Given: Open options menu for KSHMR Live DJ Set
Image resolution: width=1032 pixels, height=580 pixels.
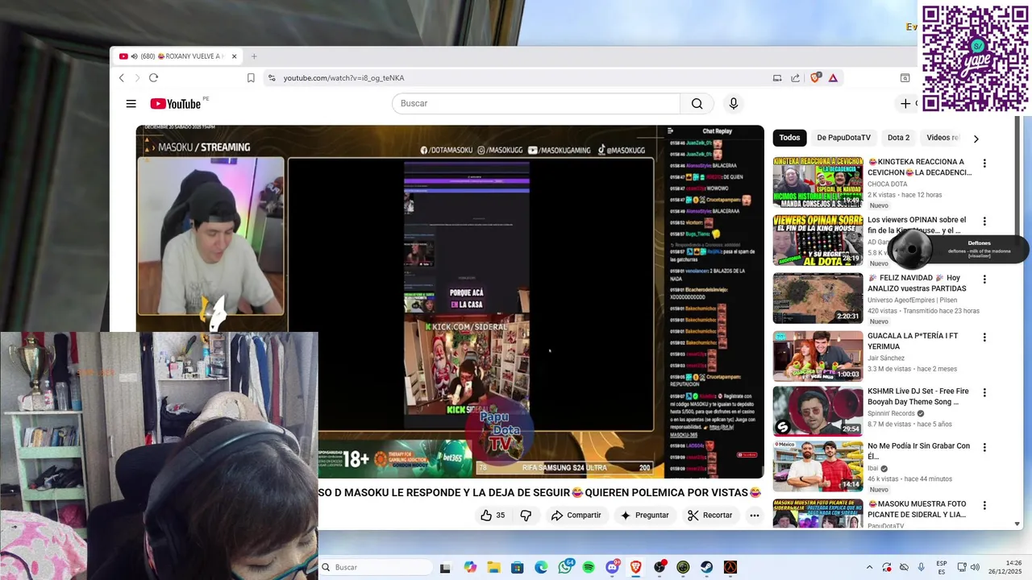Looking at the screenshot, I should (984, 393).
